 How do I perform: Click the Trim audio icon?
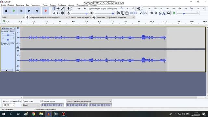(131, 13)
